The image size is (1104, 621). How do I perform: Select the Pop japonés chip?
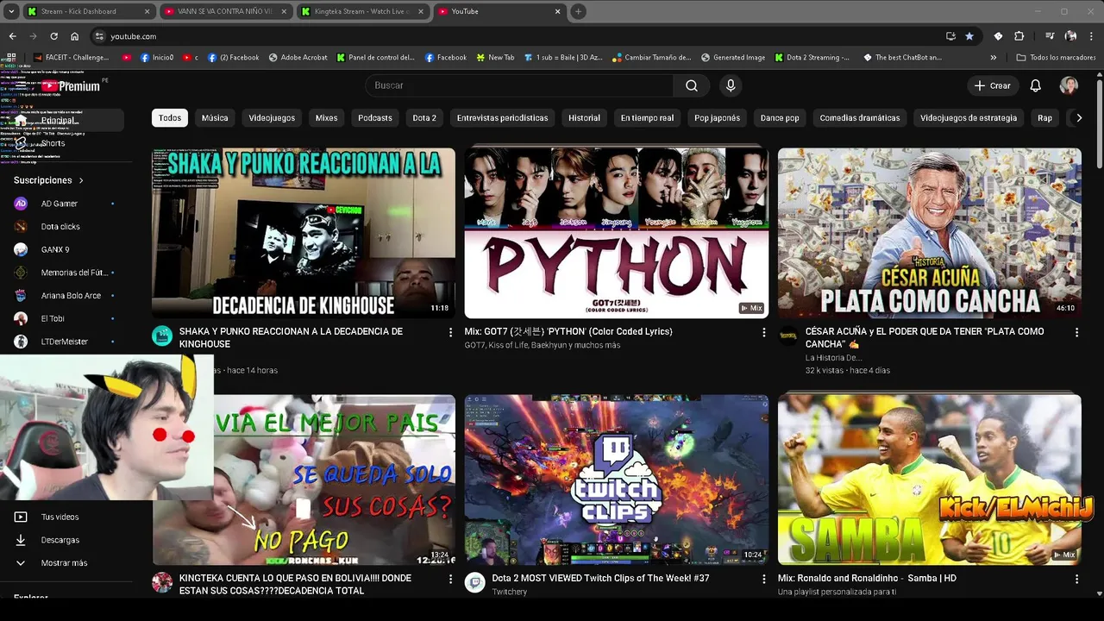click(x=718, y=118)
